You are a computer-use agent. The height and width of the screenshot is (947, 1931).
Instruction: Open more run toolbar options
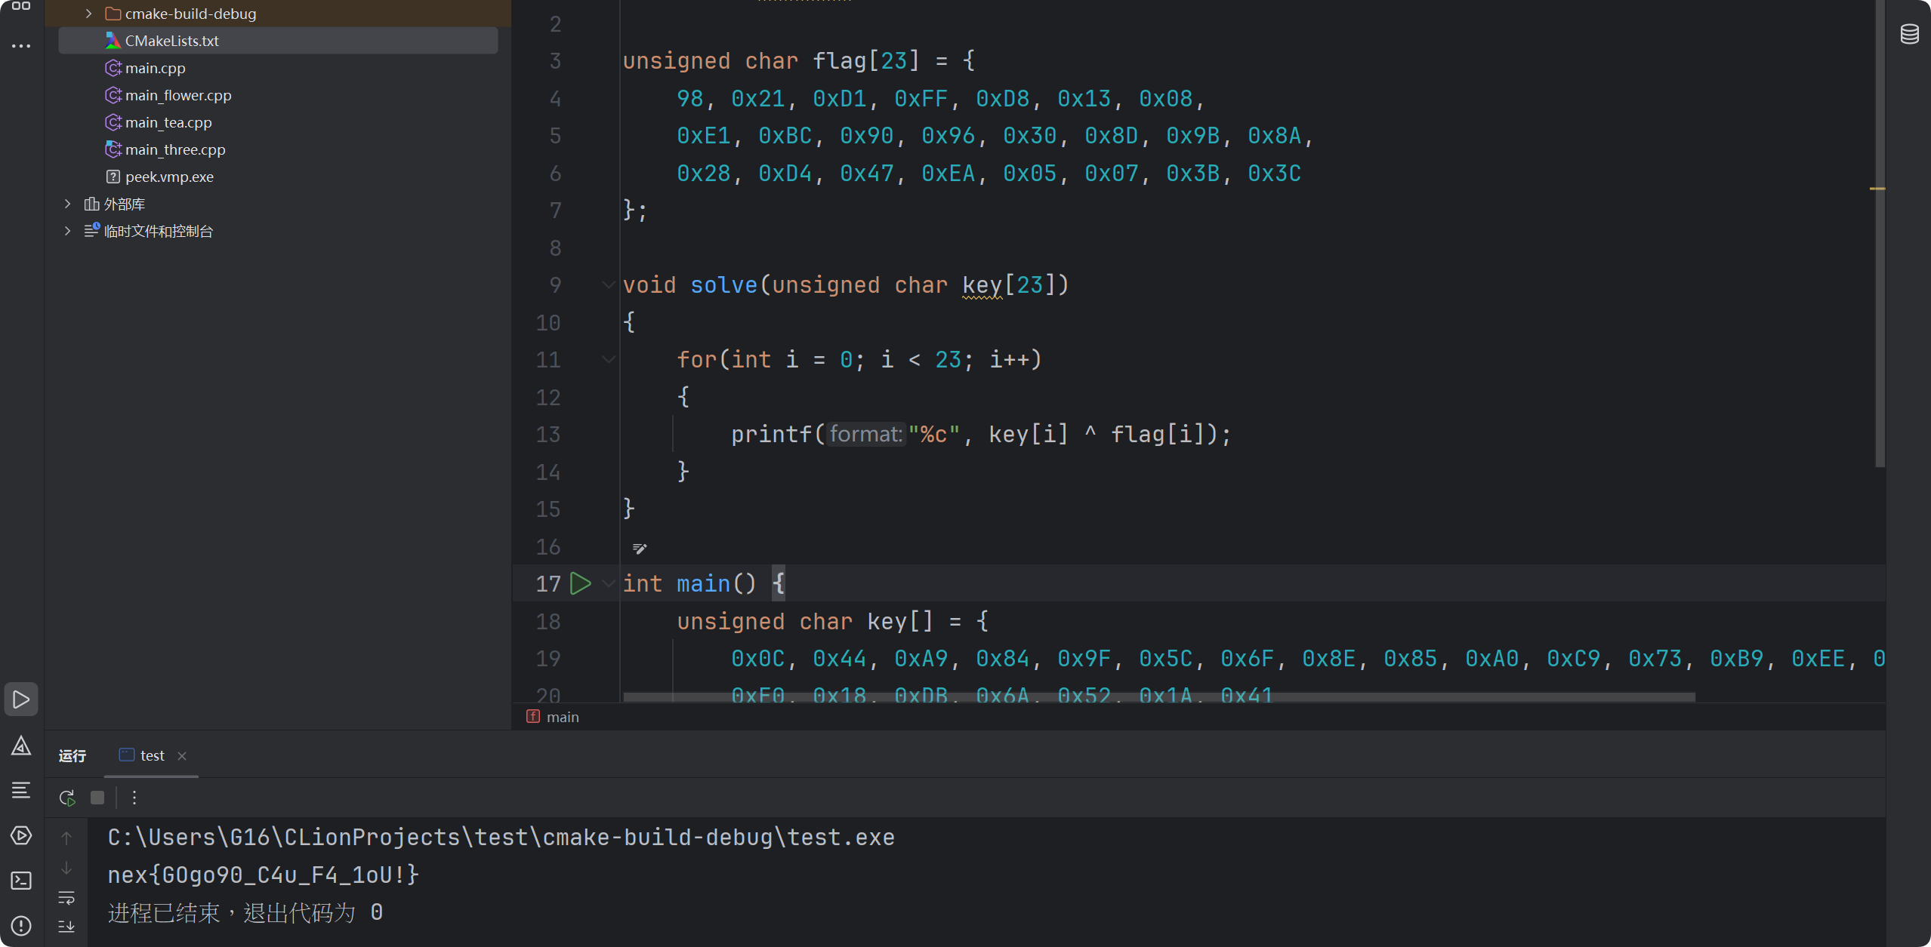134,798
